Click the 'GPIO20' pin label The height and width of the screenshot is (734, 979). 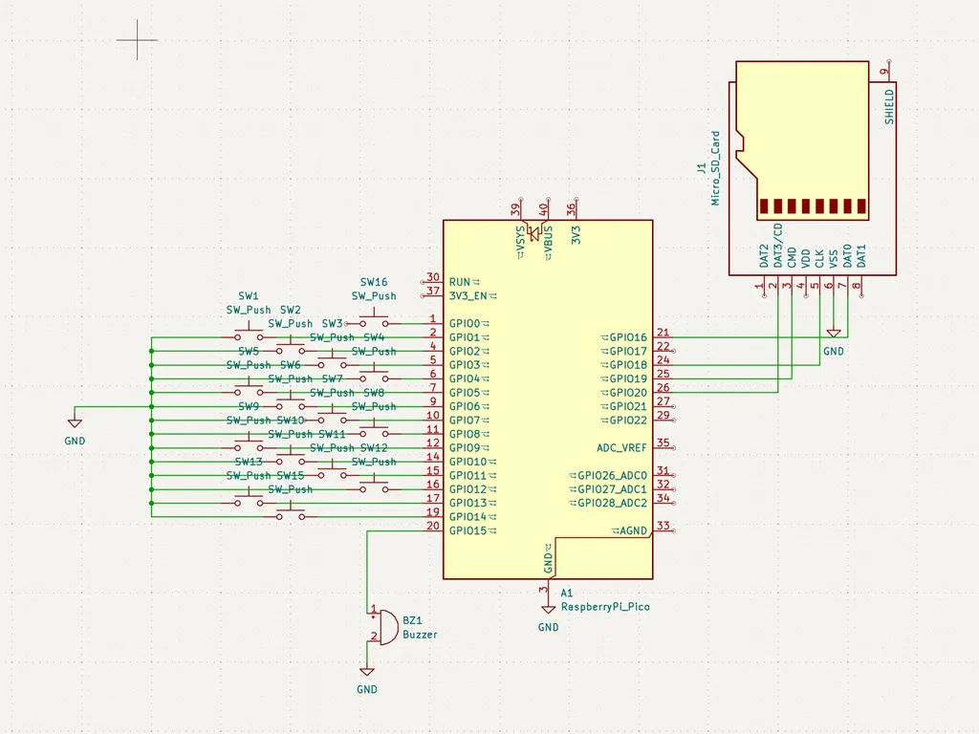pyautogui.click(x=628, y=393)
